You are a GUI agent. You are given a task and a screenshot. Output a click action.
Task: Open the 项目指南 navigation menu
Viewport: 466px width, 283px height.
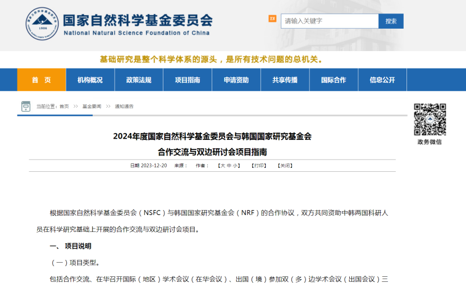coord(188,80)
